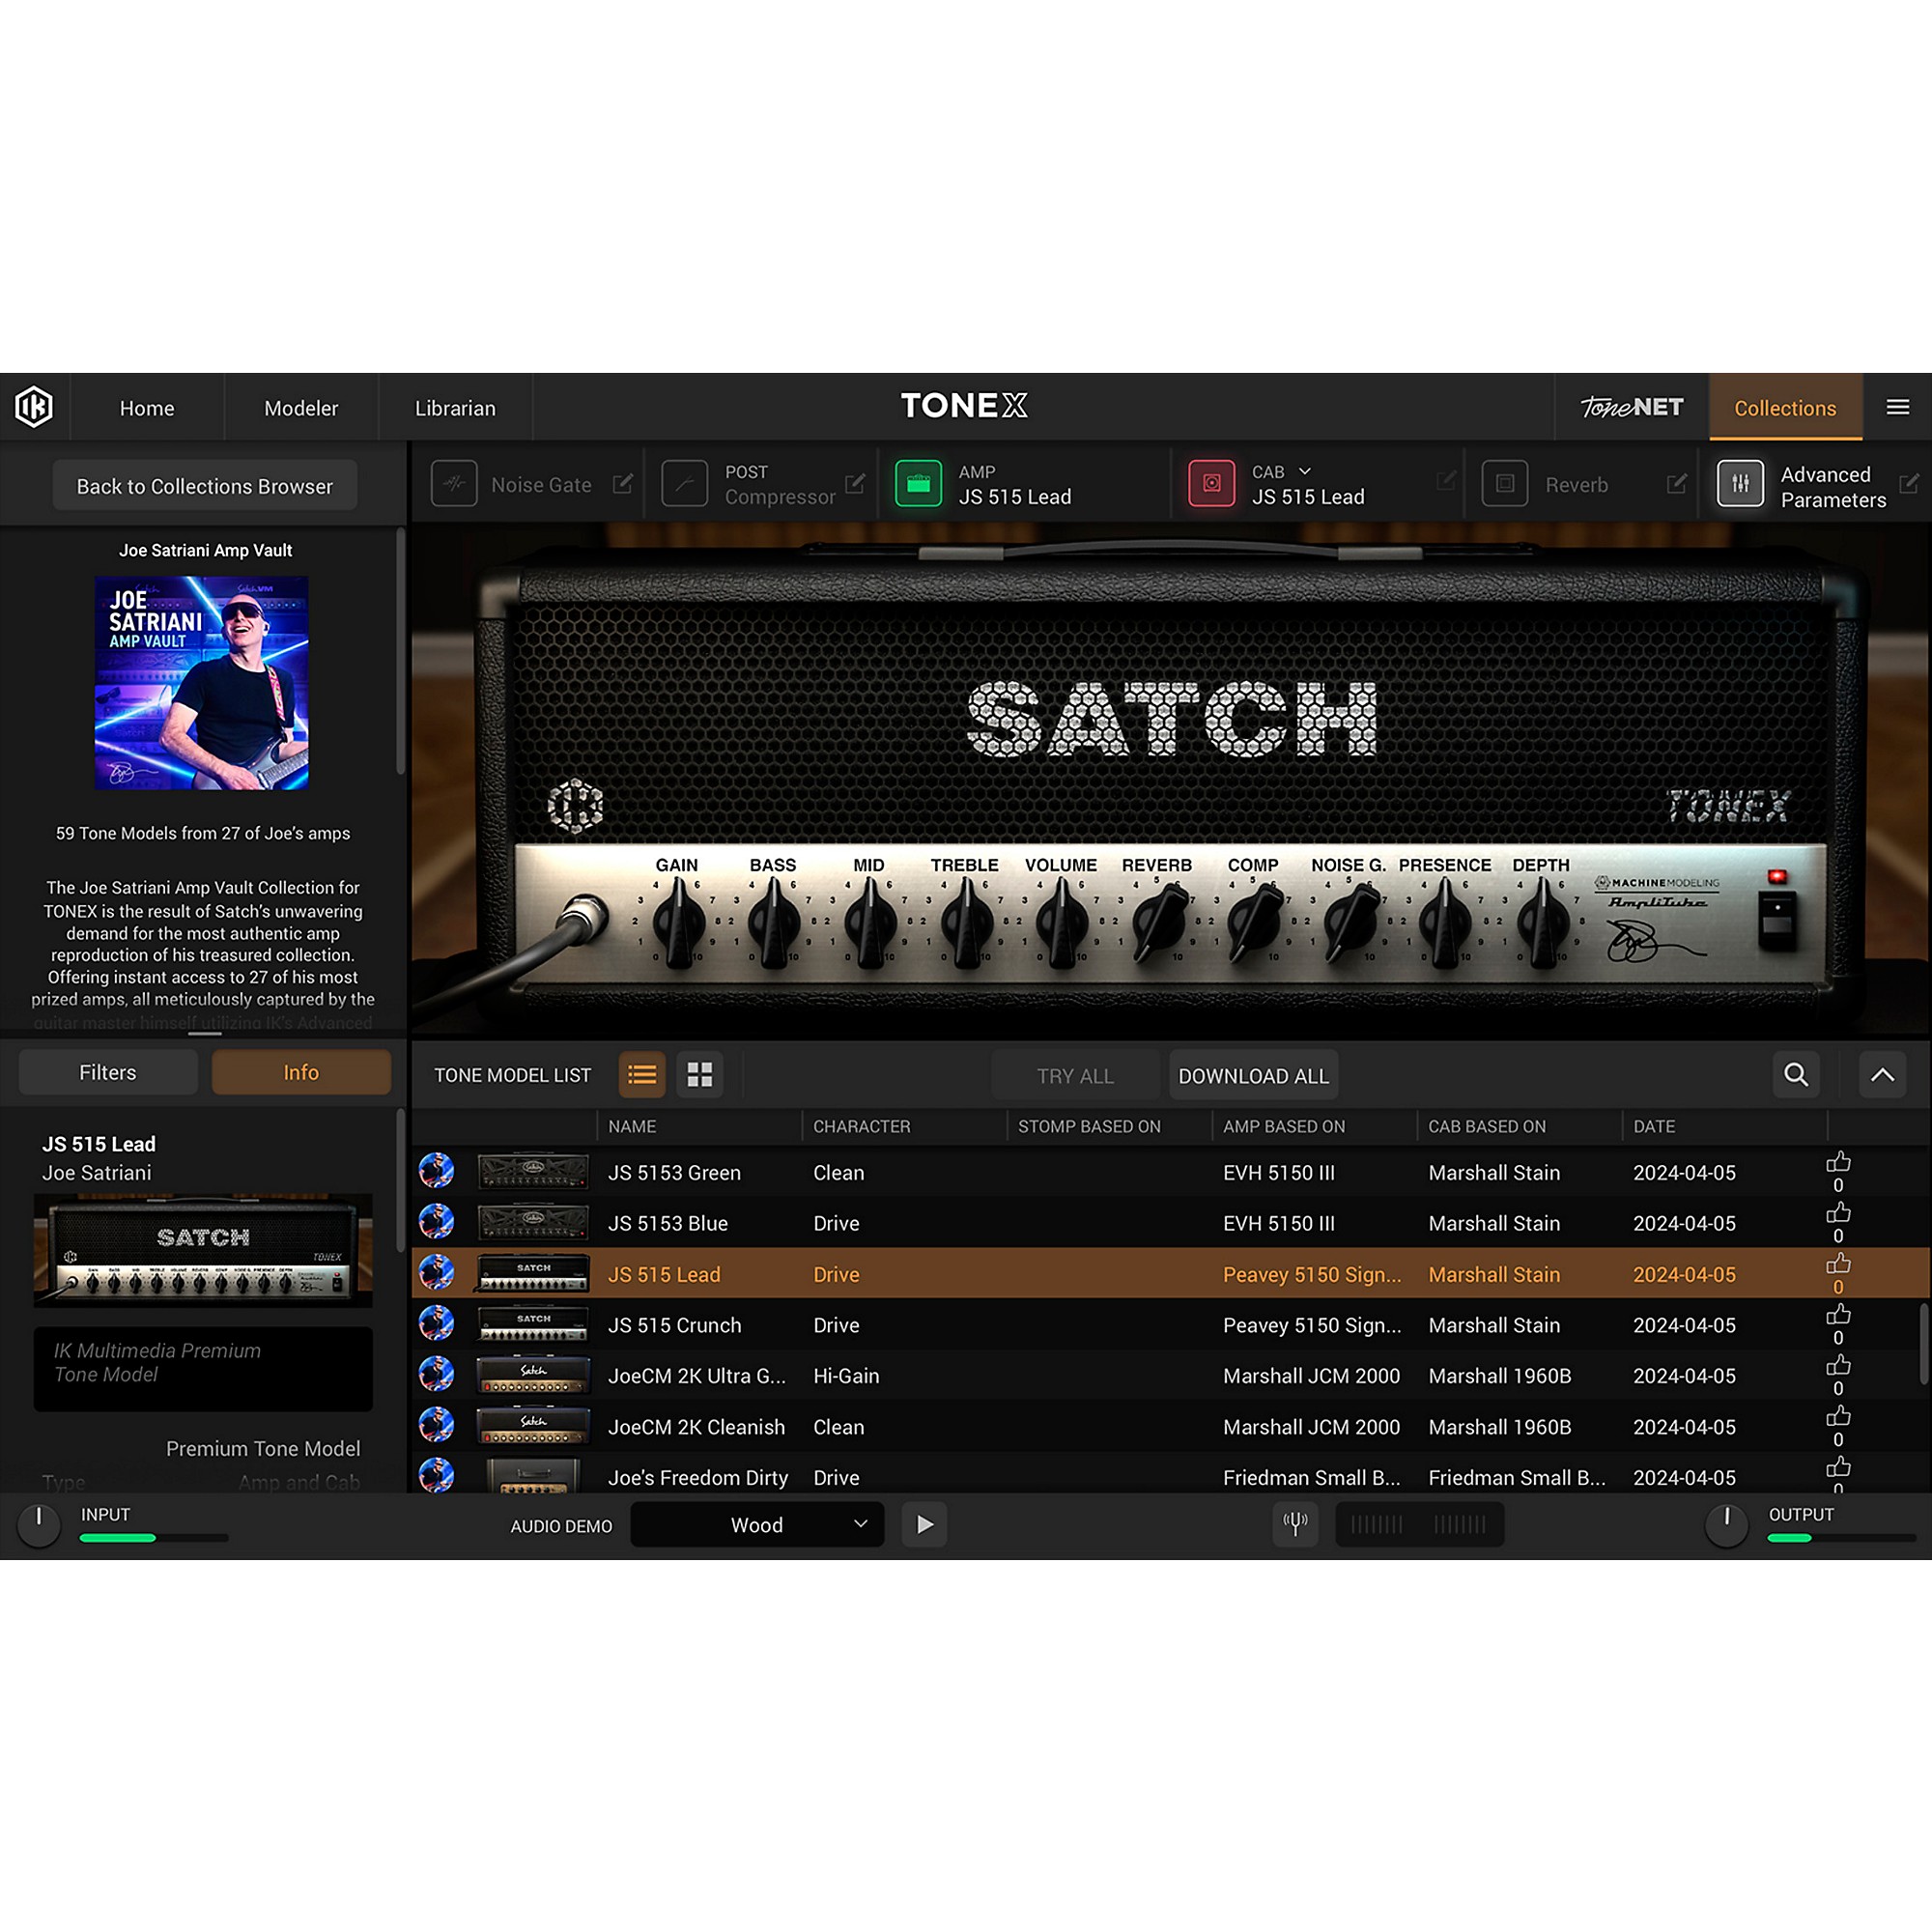Viewport: 1932px width, 1932px height.
Task: Like the JS 515 Lead tone model
Action: click(1838, 1264)
